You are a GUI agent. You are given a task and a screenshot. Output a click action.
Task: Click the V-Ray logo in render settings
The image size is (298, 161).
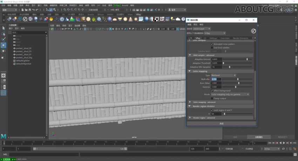point(253,31)
